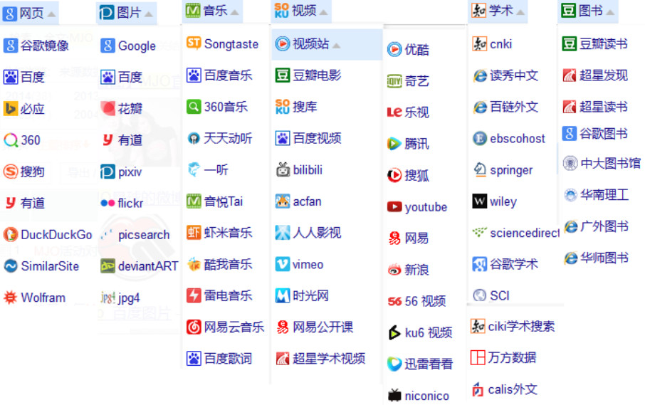The image size is (645, 405).
Task: Click the YouTube play icon
Action: coord(394,207)
